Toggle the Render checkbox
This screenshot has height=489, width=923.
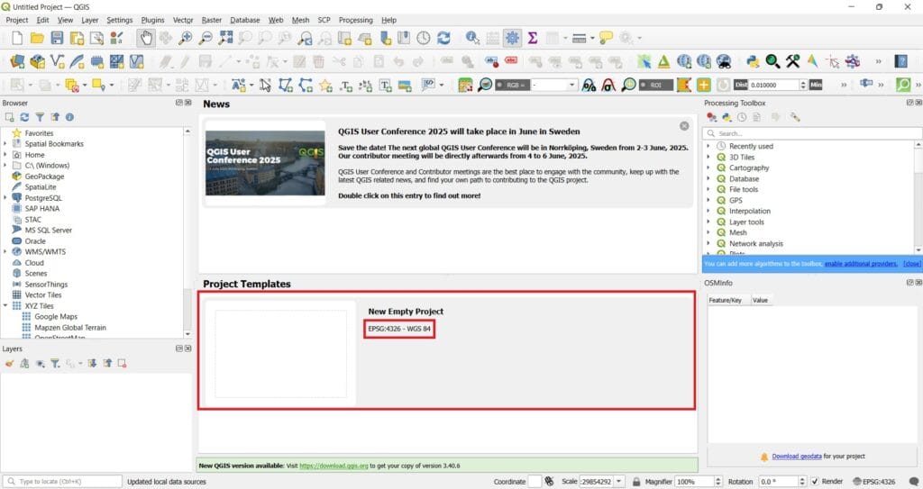(x=815, y=482)
